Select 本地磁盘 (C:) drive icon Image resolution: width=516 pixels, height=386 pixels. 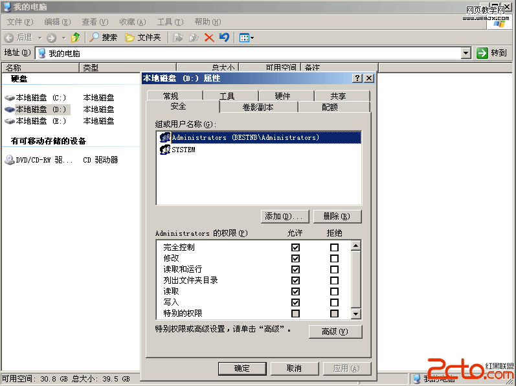[x=10, y=98]
